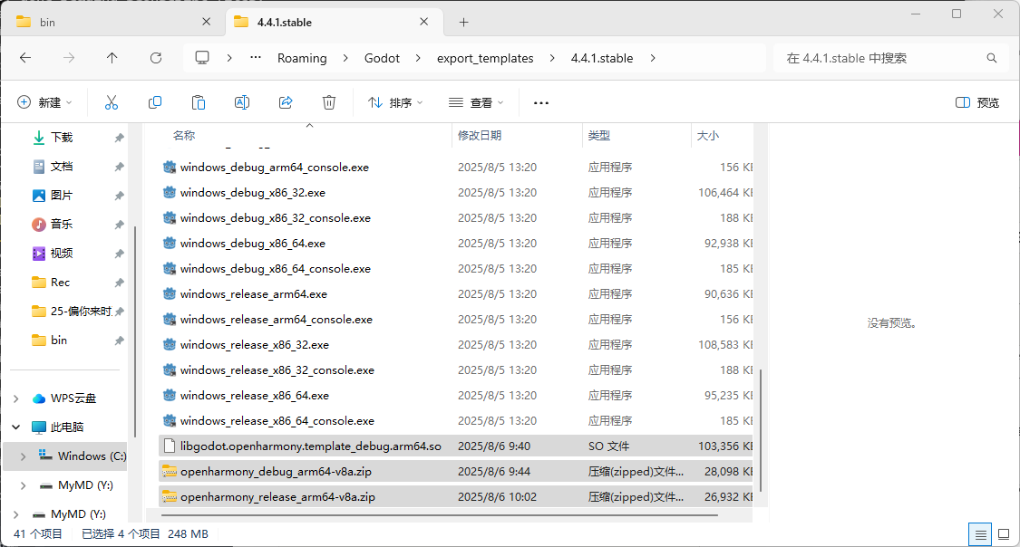Open the 图片 quick access folder
1020x547 pixels.
pos(62,195)
